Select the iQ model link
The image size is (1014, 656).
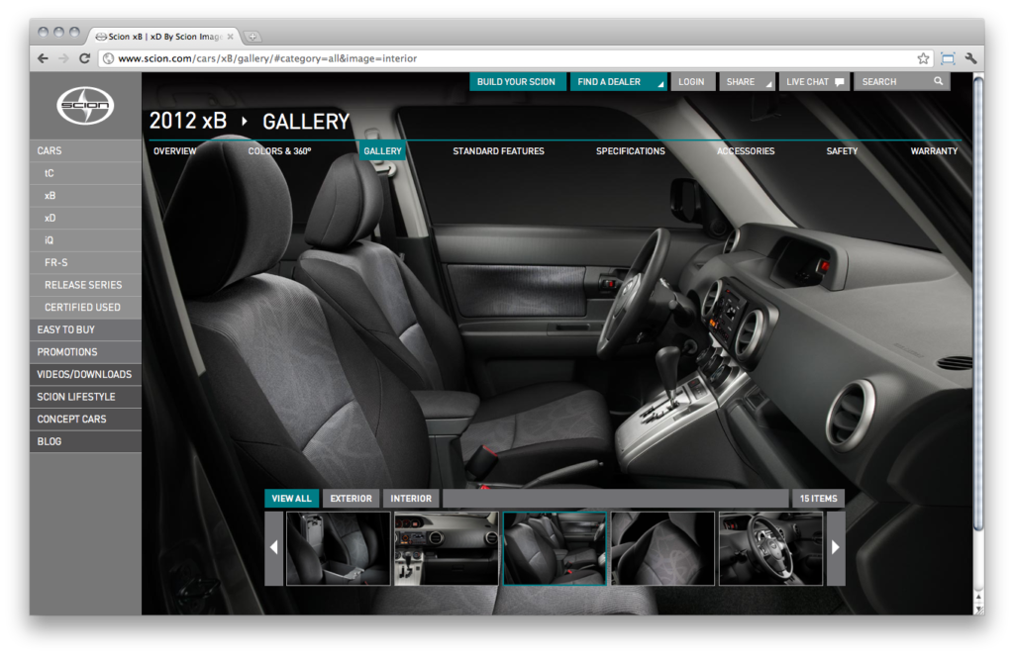click(85, 240)
